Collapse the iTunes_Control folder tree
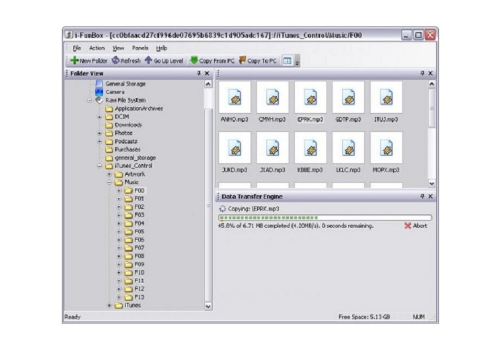The height and width of the screenshot is (356, 499). [100, 166]
